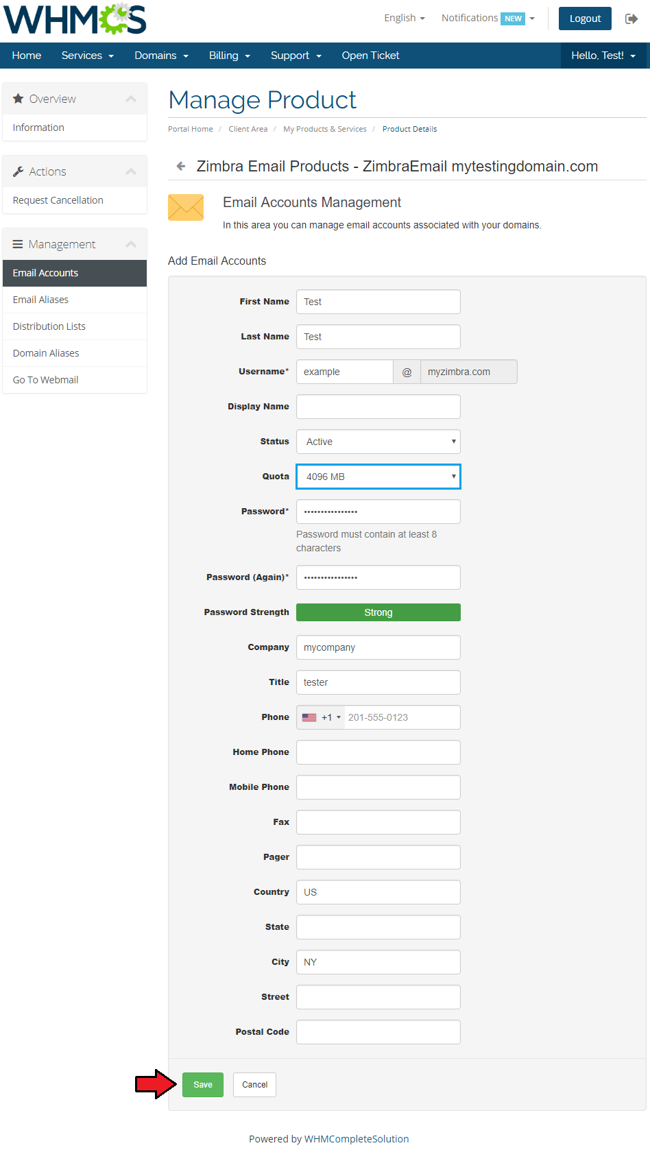Open Domain Aliases in the sidebar
Viewport: 650px width, 1163px height.
click(x=75, y=353)
